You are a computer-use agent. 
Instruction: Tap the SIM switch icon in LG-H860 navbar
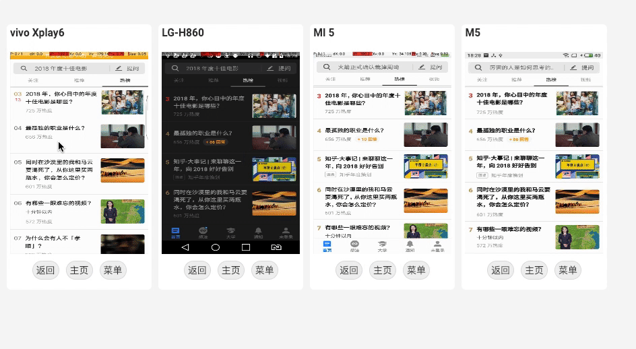point(276,247)
